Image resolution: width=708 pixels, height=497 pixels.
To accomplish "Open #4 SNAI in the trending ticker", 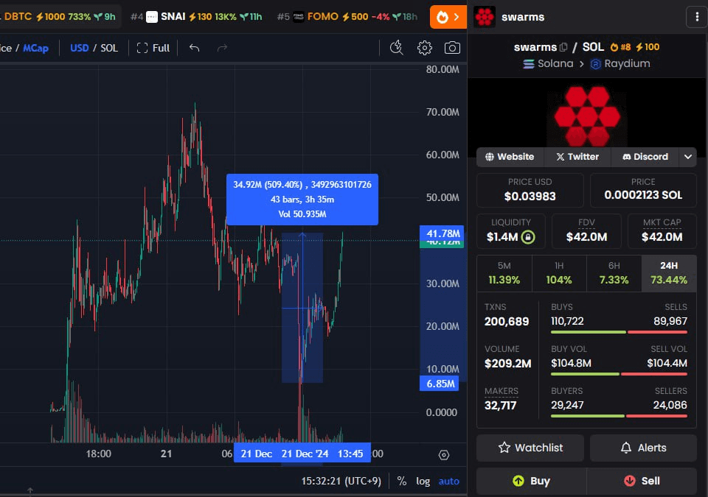I will click(196, 17).
